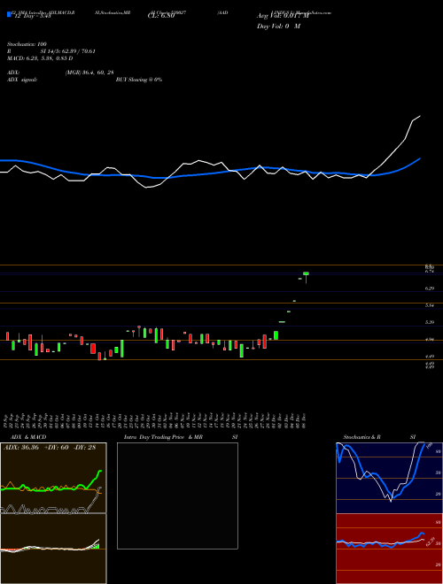This screenshot has height=584, width=443.
Task: Click the "CL: 6.80" closing price label
Action: point(161,16)
